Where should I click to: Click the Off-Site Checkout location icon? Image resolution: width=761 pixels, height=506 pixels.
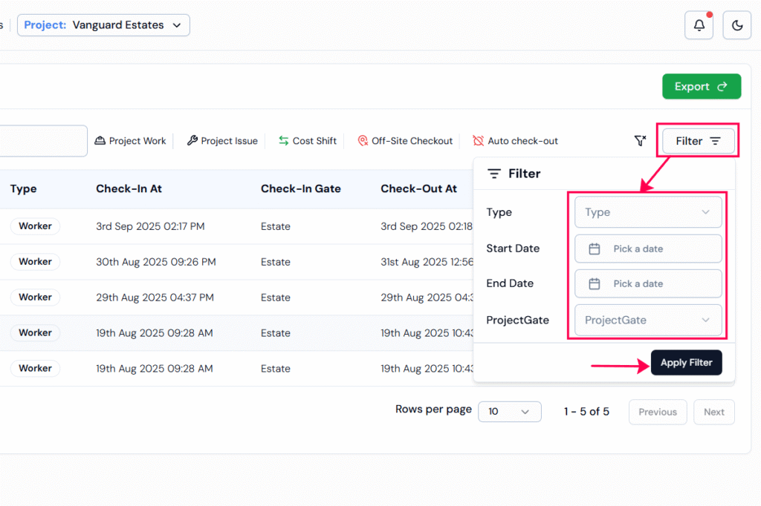coord(363,141)
